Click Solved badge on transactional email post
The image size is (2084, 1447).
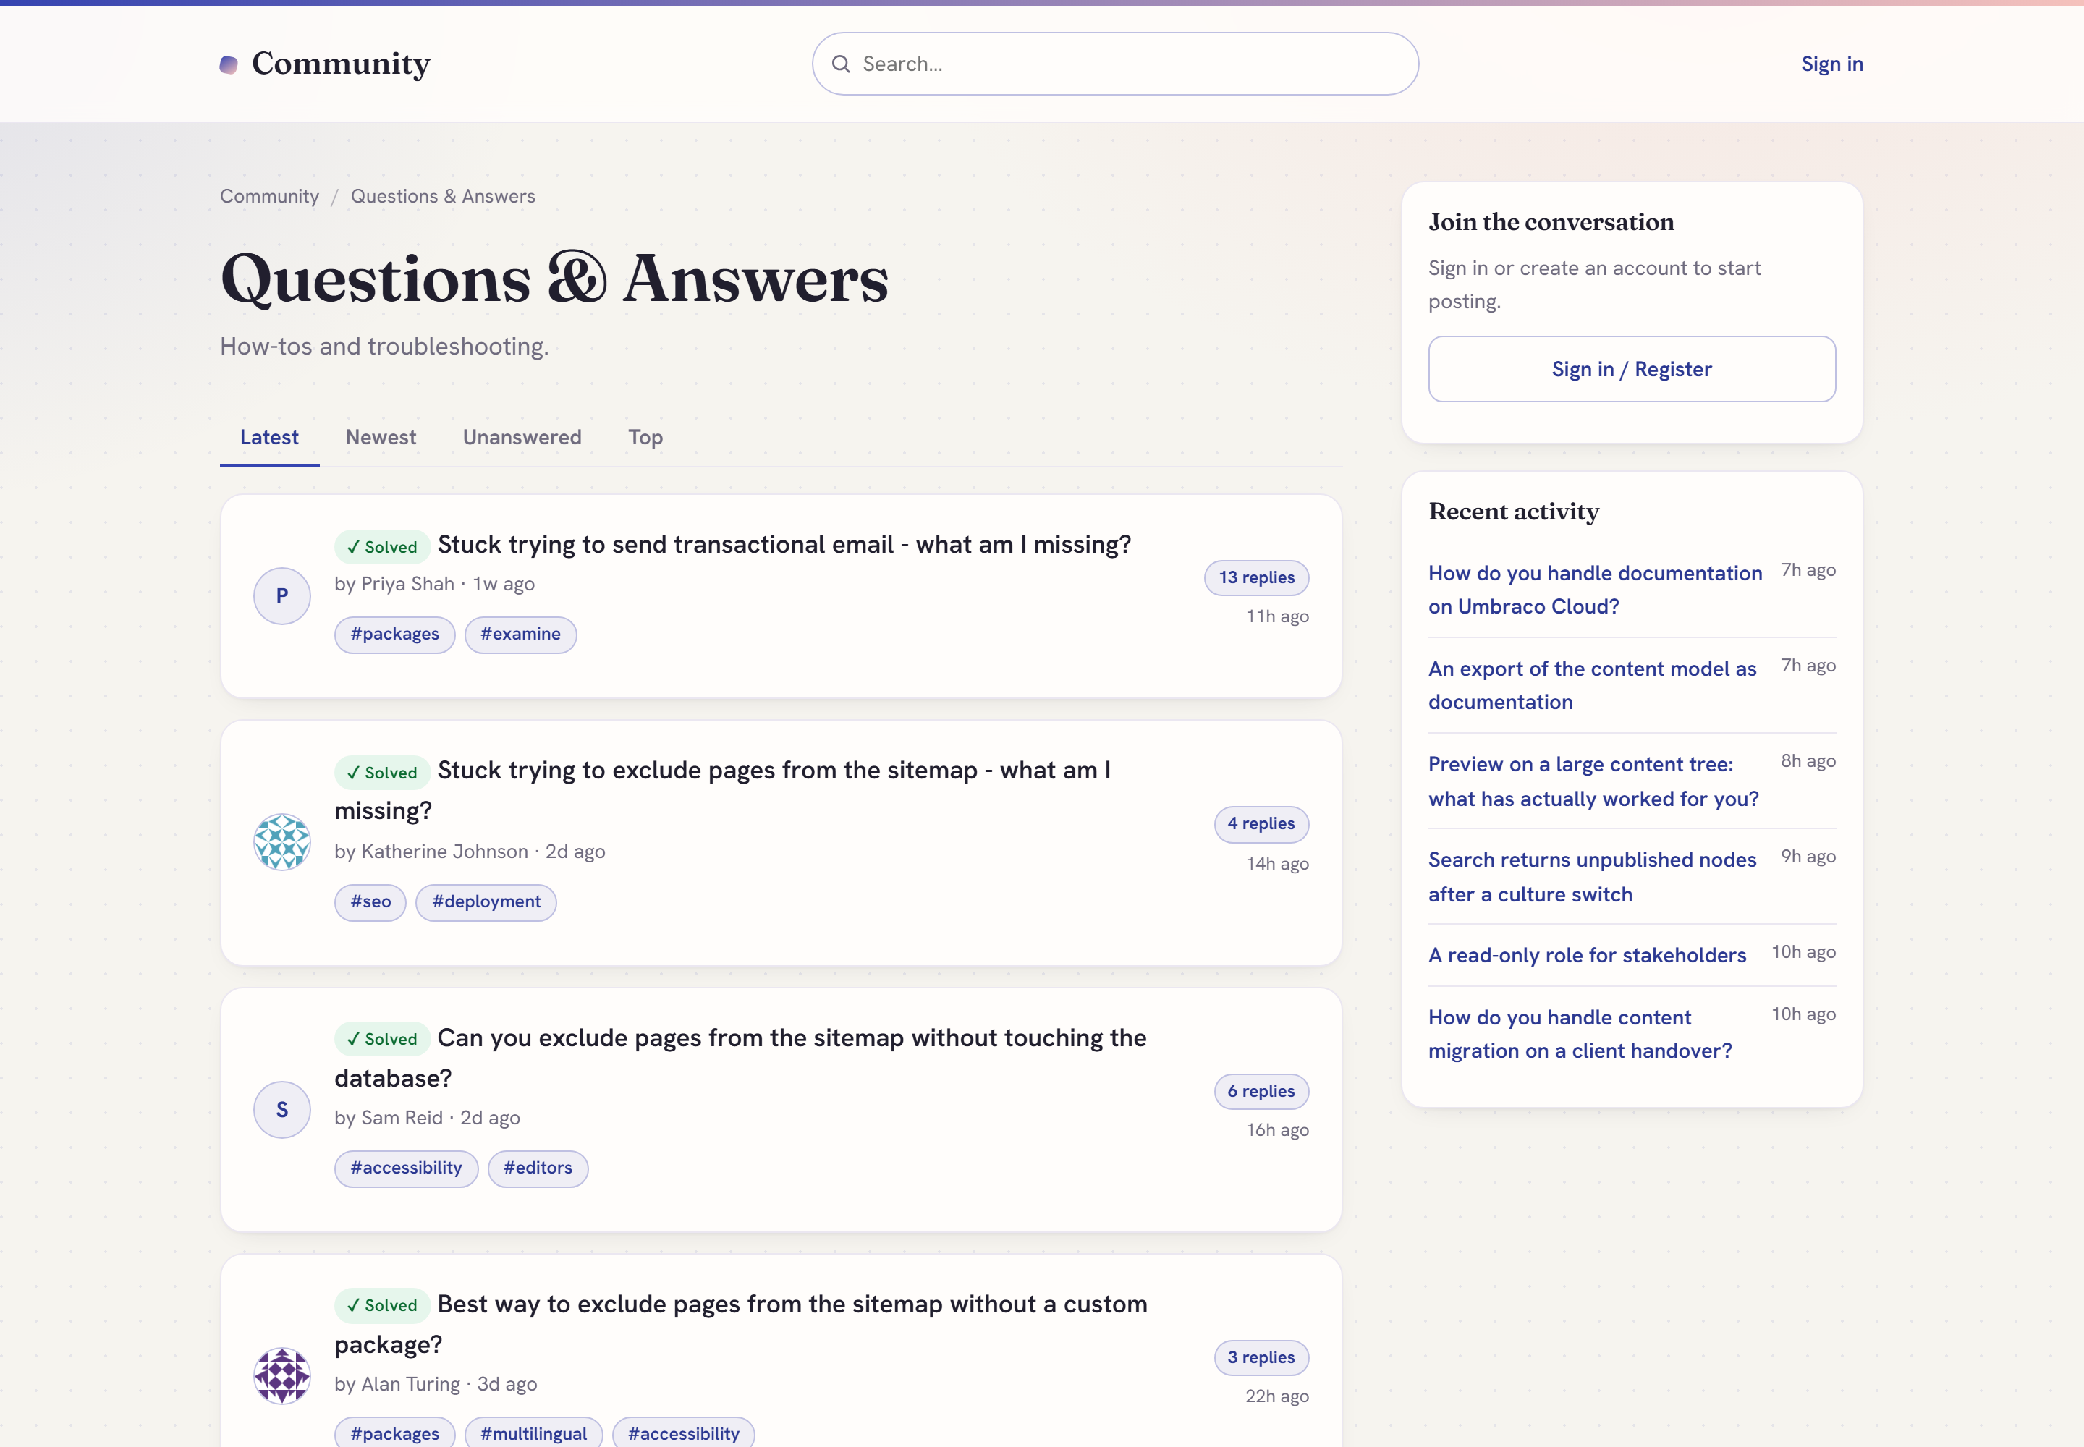382,547
